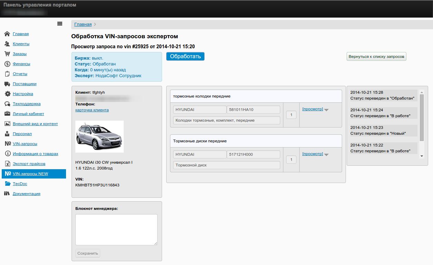Click the Сохранить button under notepad
The image size is (433, 265).
[88, 253]
